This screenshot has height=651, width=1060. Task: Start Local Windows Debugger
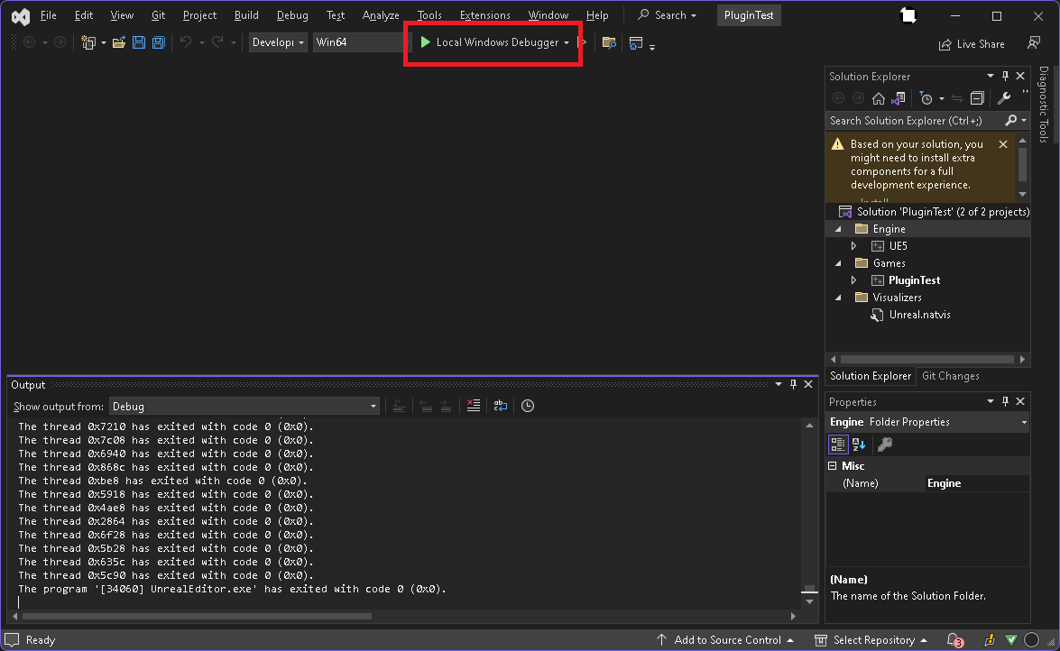tap(490, 41)
